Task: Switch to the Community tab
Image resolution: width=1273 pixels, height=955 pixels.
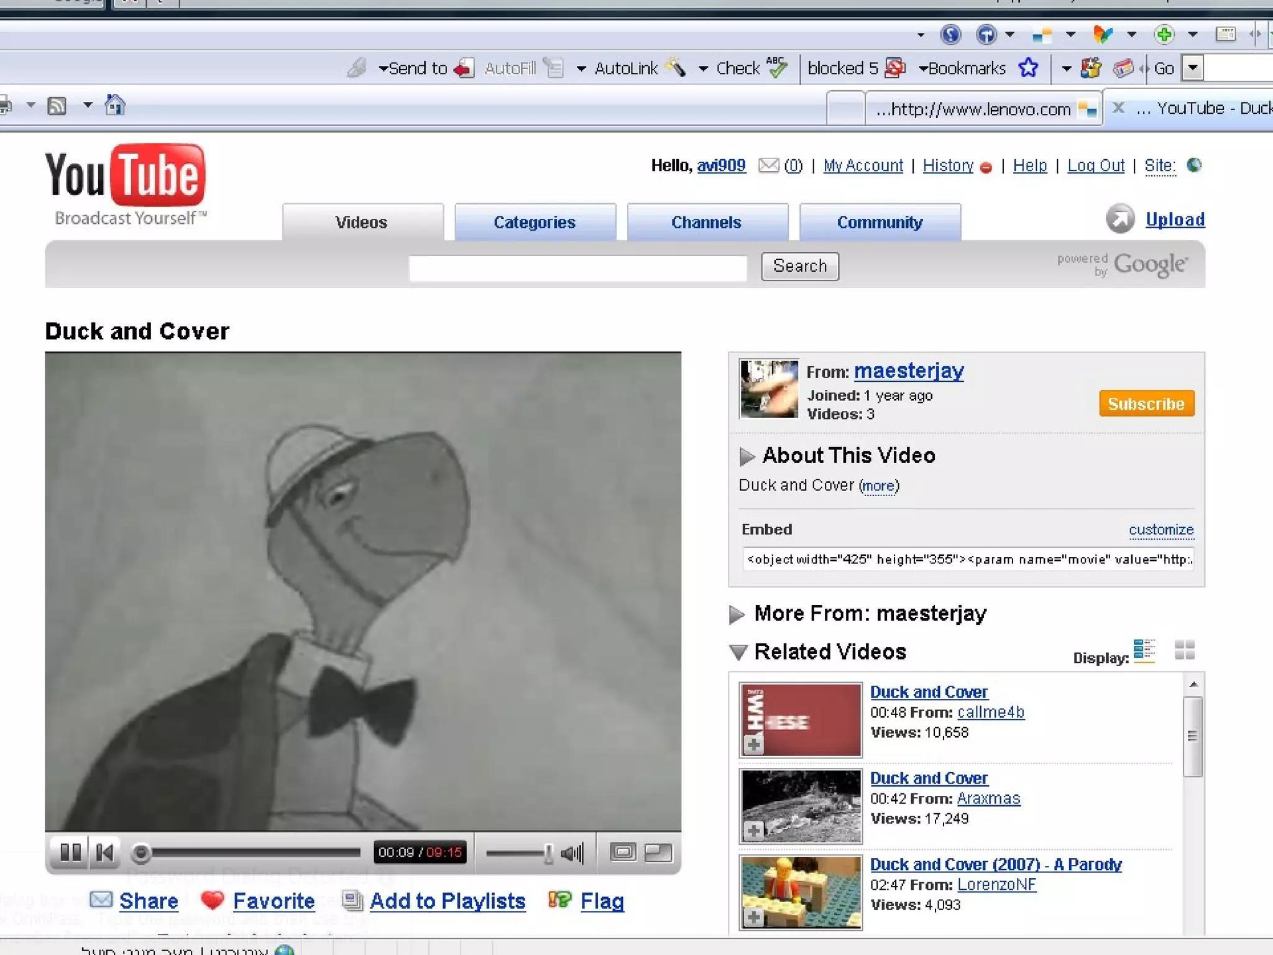Action: (x=880, y=222)
